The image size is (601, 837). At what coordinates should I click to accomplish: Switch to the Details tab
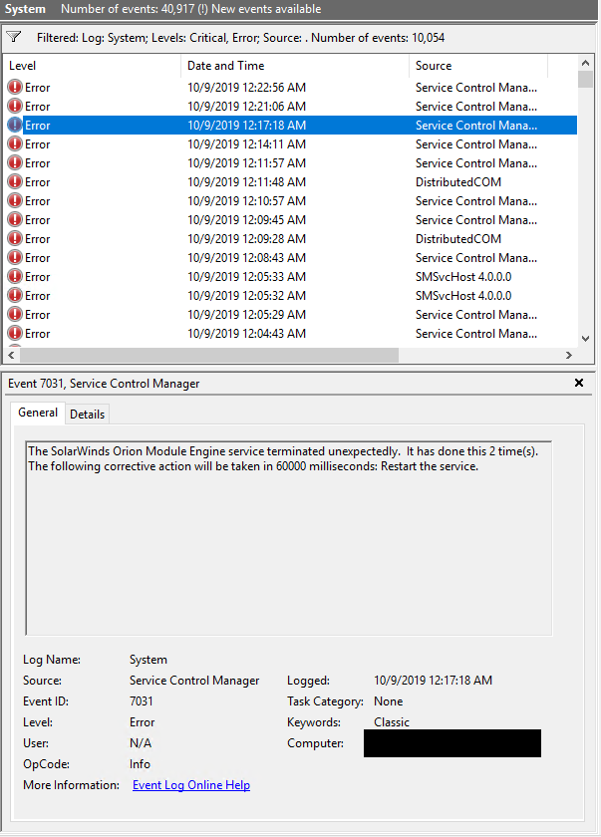(87, 415)
